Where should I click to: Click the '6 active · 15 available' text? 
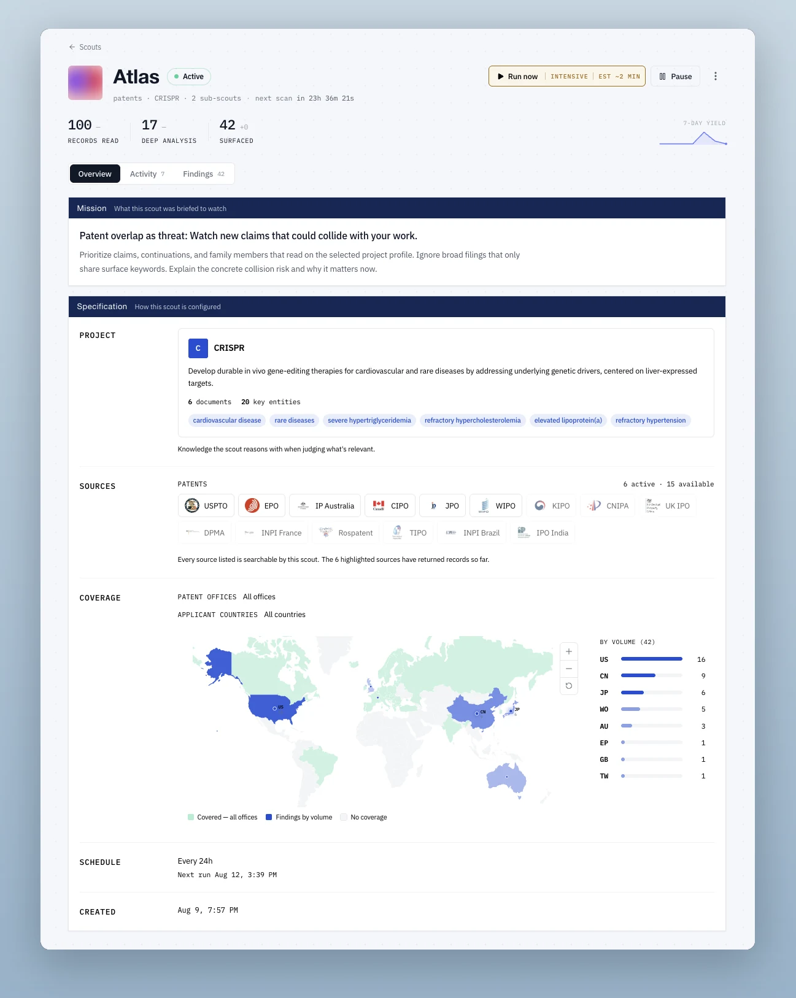pyautogui.click(x=668, y=485)
